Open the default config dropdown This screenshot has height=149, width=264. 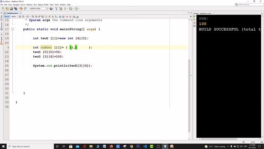(x=39, y=8)
